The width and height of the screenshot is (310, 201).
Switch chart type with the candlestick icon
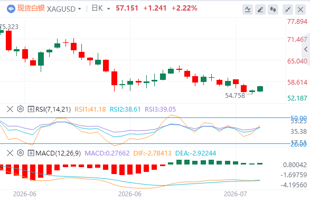coord(273,10)
